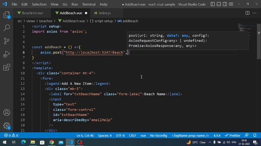The width and height of the screenshot is (261, 146).
Task: Open editor More Actions ellipsis
Action: click(254, 13)
